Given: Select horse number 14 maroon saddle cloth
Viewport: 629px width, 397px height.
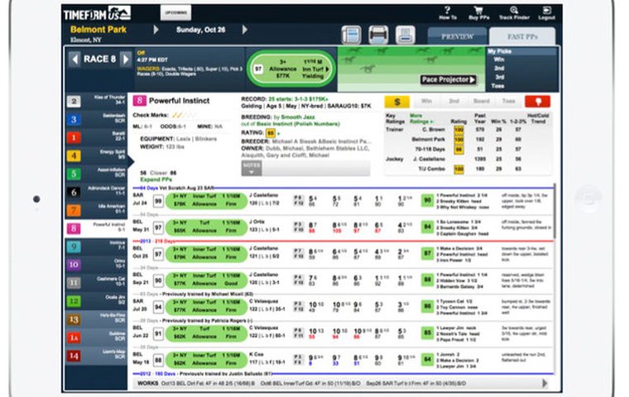Looking at the screenshot, I should click(74, 356).
